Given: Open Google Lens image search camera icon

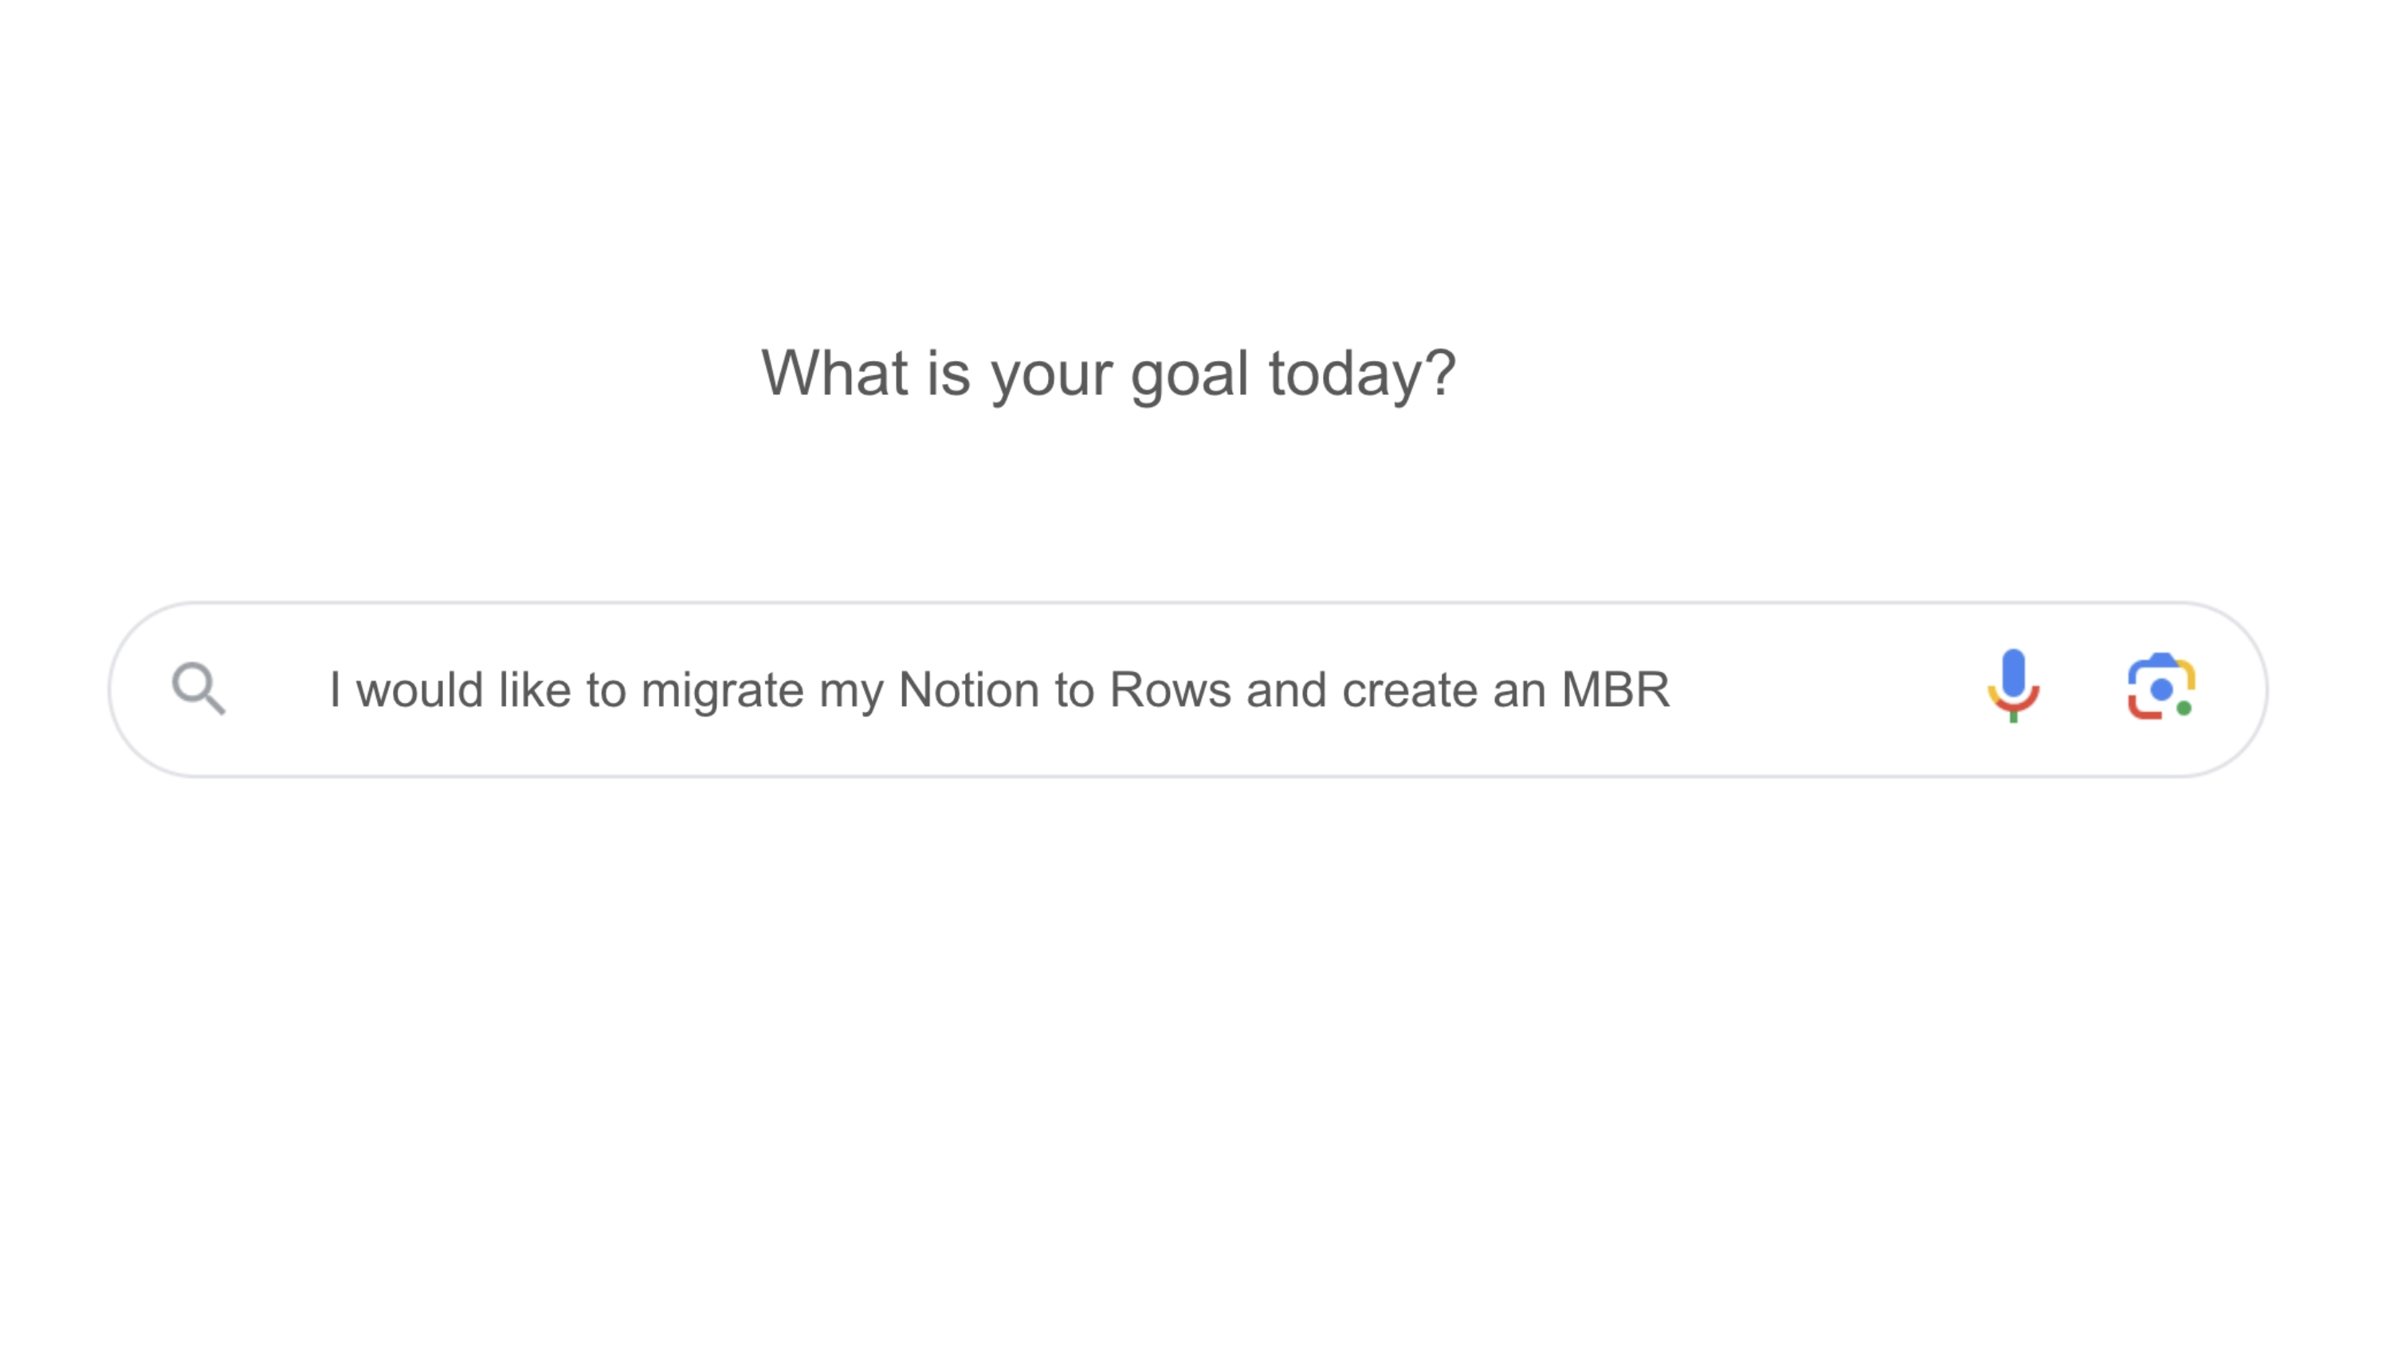Looking at the screenshot, I should [2160, 687].
